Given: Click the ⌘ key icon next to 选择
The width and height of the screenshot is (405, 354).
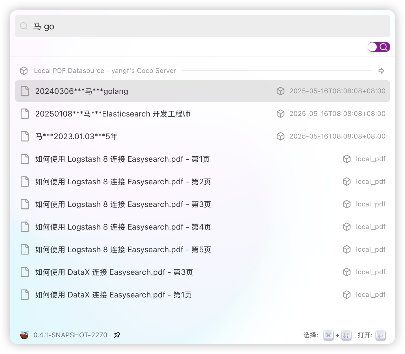Looking at the screenshot, I should point(328,335).
